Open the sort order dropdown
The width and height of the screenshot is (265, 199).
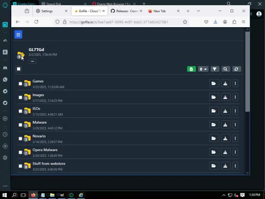(x=203, y=69)
